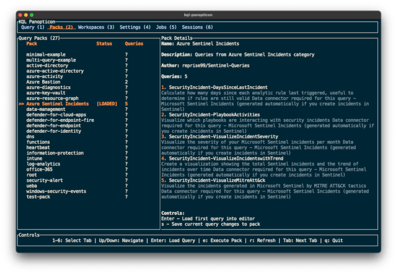This screenshot has height=274, width=397.
Task: Click the Queries column header
Action: (134, 44)
